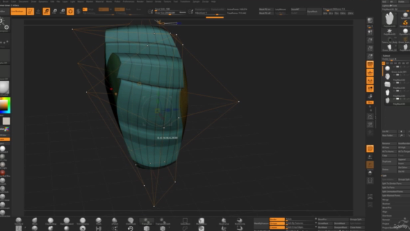Open the current material sphere thumbnail
Viewport: 410px width, 231px height.
4,87
